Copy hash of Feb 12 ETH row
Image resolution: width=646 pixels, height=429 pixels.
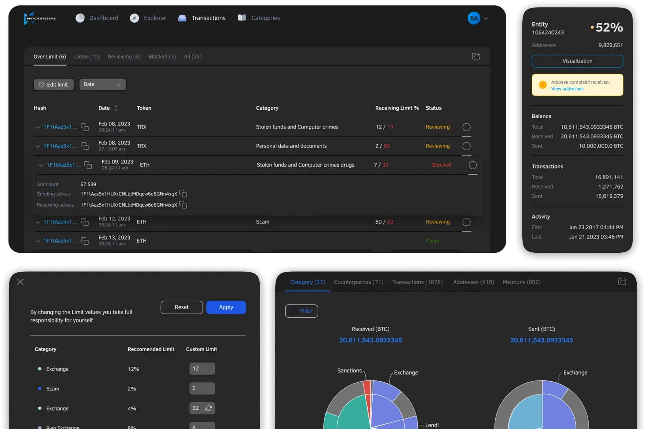(x=85, y=222)
